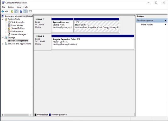Expand Services and Applications node

point(3,44)
